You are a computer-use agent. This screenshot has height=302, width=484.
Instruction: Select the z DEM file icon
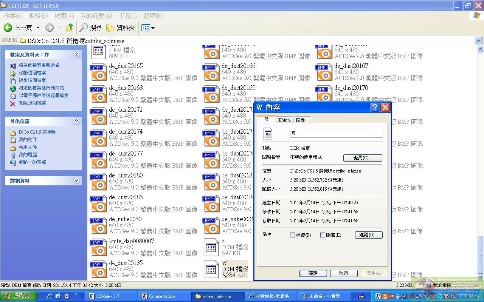[x=211, y=247]
